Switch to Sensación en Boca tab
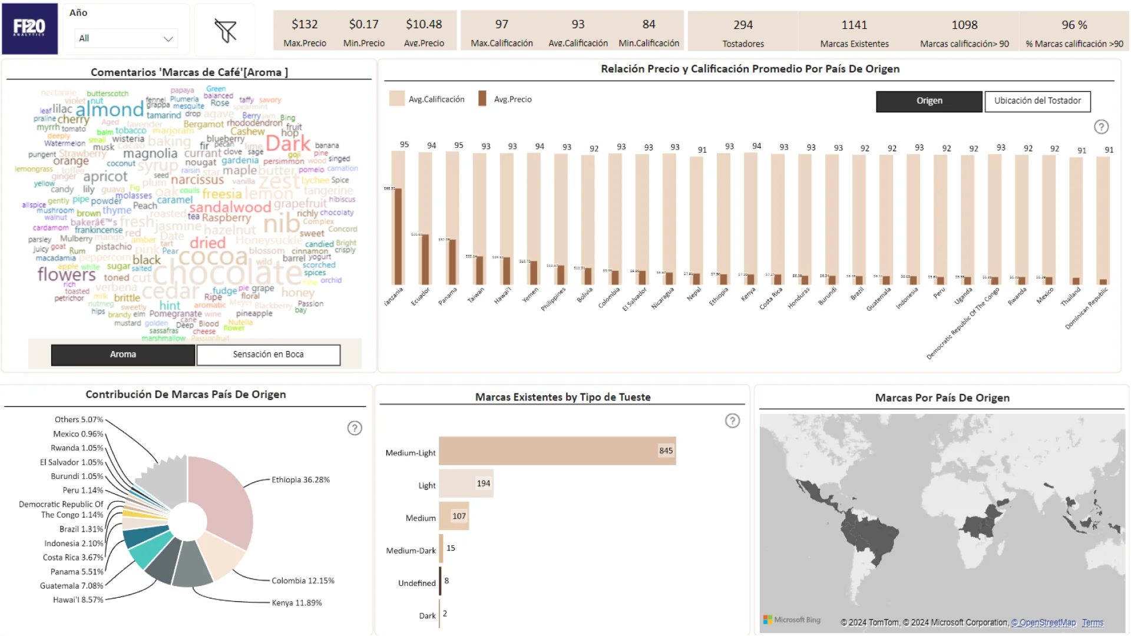 [268, 355]
